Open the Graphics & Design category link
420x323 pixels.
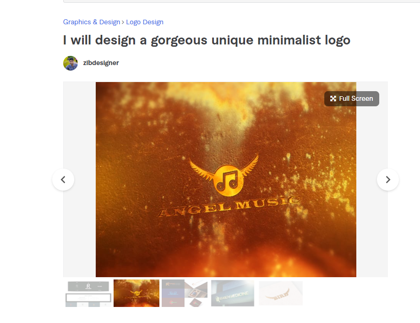coord(92,22)
